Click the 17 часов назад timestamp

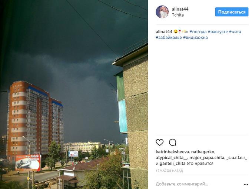tap(169, 171)
